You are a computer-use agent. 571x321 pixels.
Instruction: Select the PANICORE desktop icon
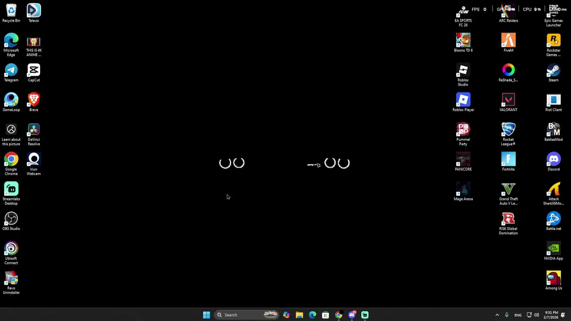tap(463, 161)
